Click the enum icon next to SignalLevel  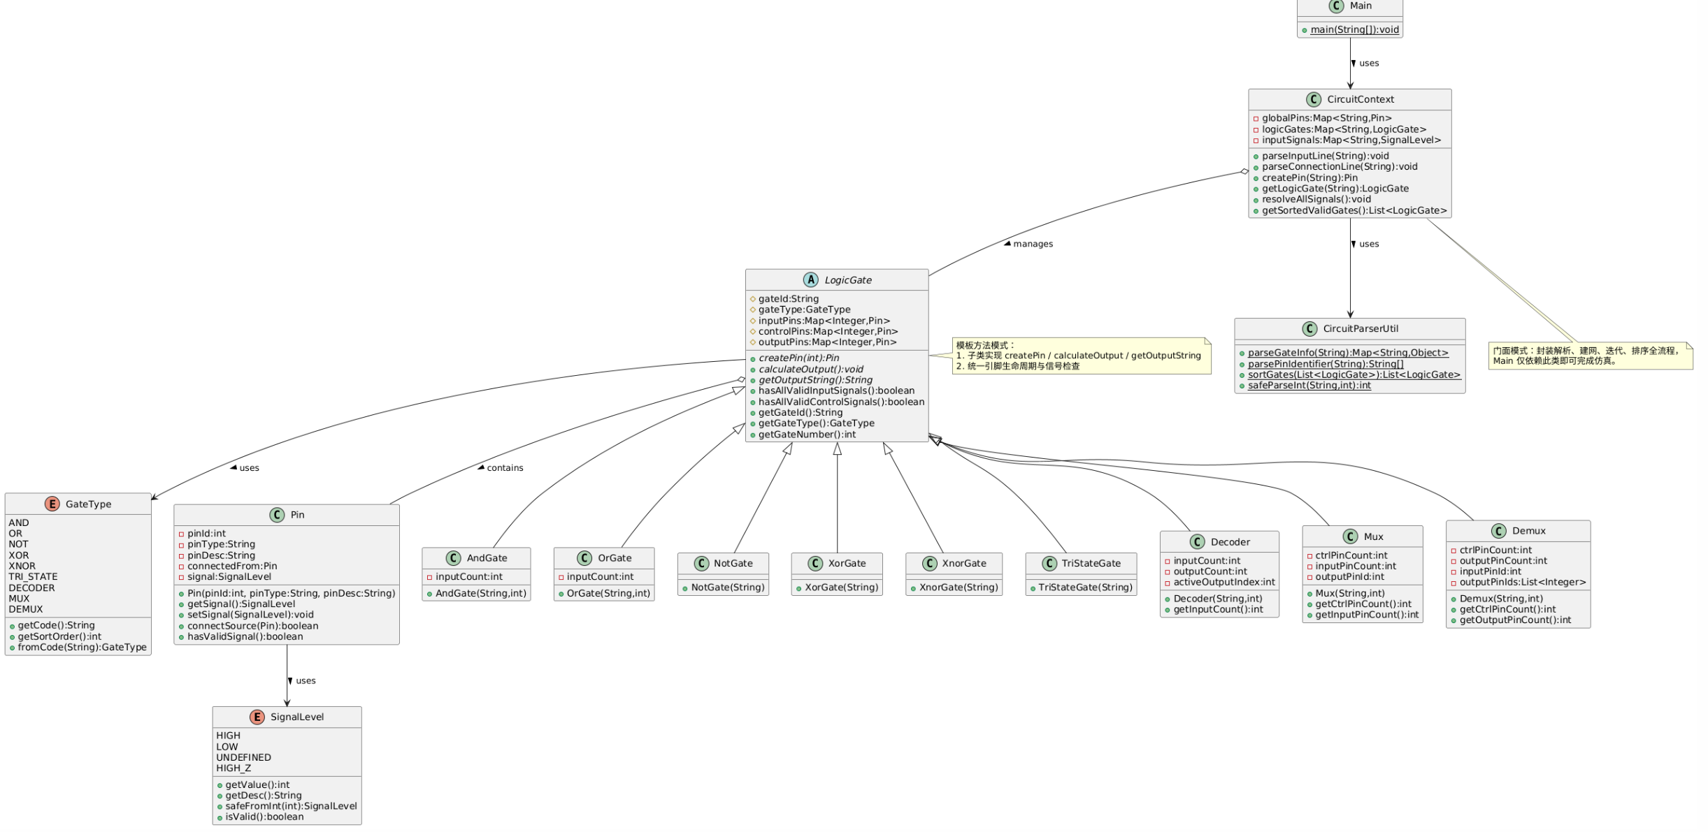click(x=257, y=717)
